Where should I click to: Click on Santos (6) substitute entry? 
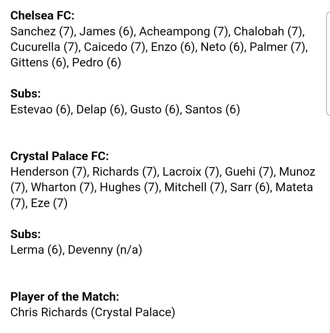[x=212, y=109]
